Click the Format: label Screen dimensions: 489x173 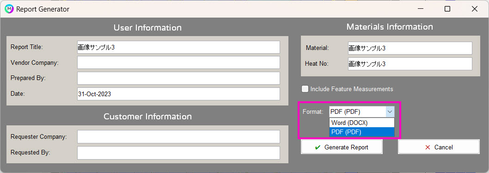tap(313, 112)
